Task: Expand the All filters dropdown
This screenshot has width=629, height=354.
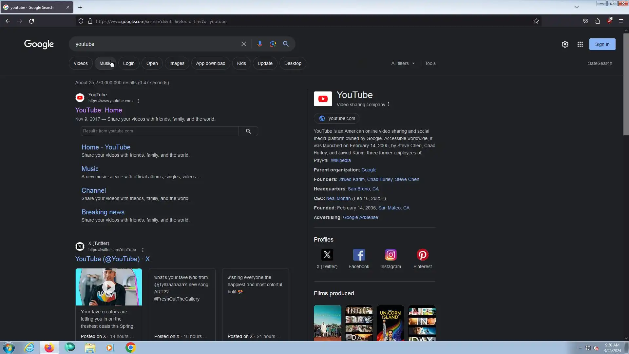Action: click(x=403, y=63)
